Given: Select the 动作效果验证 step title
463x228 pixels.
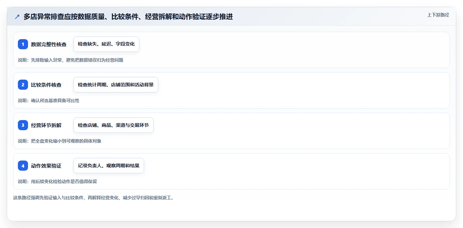Looking at the screenshot, I should click(x=46, y=166).
